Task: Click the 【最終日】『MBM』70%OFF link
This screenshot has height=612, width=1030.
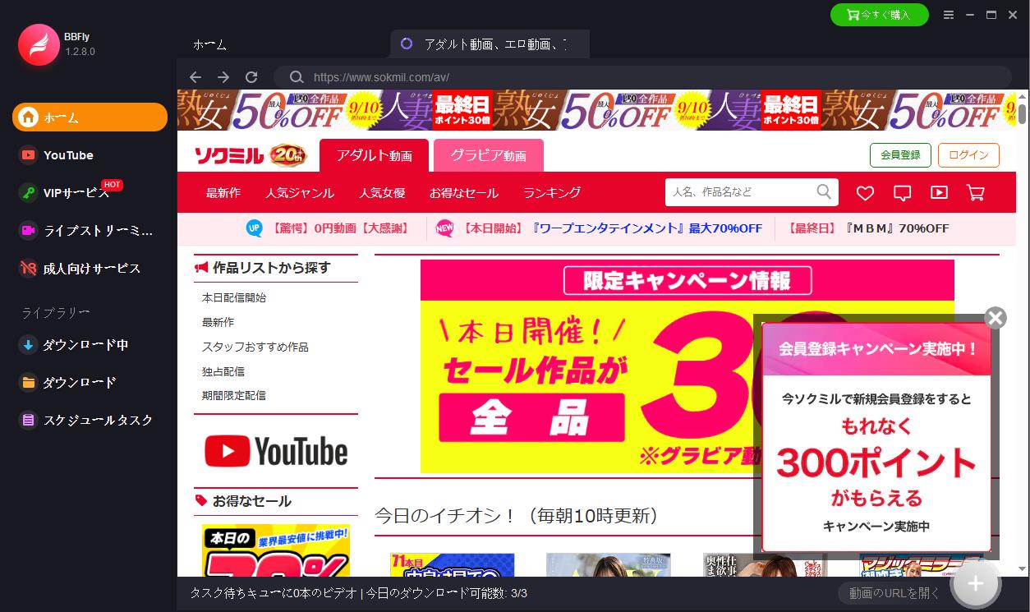Action: click(x=867, y=228)
